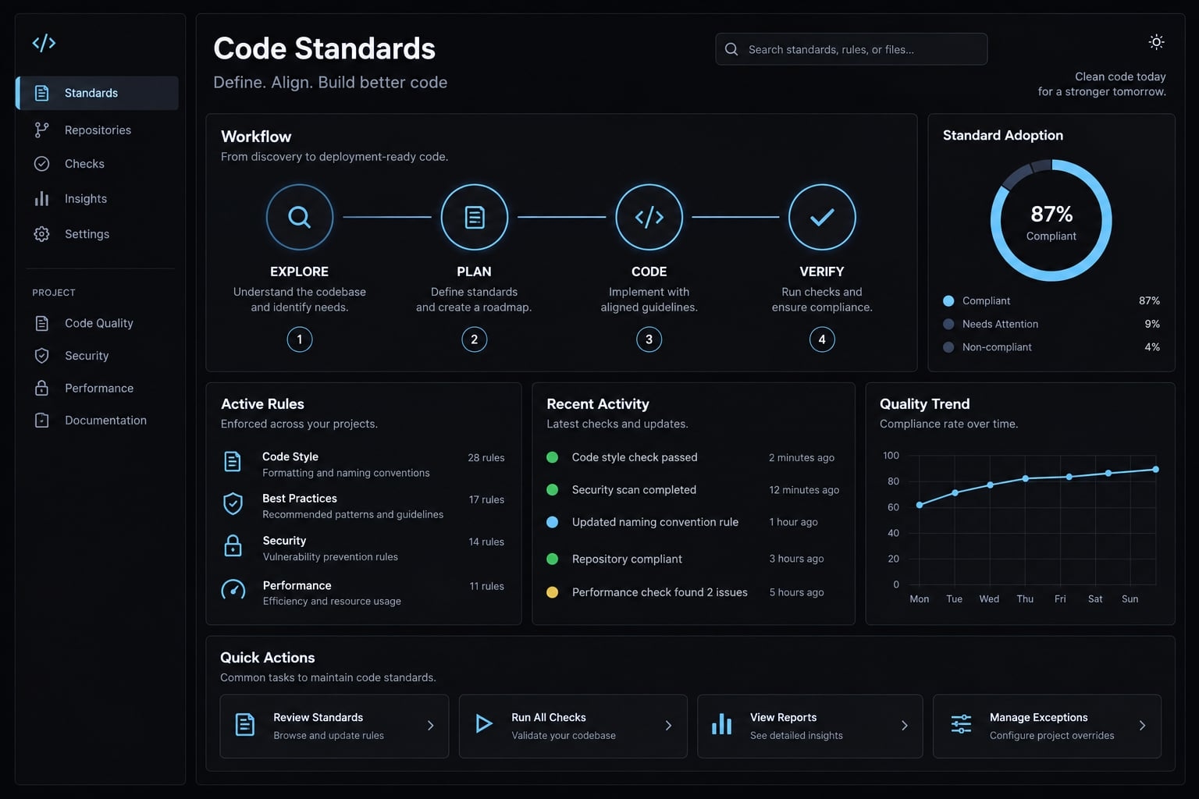The image size is (1199, 799).
Task: Click the '14 rules' count for Security
Action: click(x=486, y=542)
